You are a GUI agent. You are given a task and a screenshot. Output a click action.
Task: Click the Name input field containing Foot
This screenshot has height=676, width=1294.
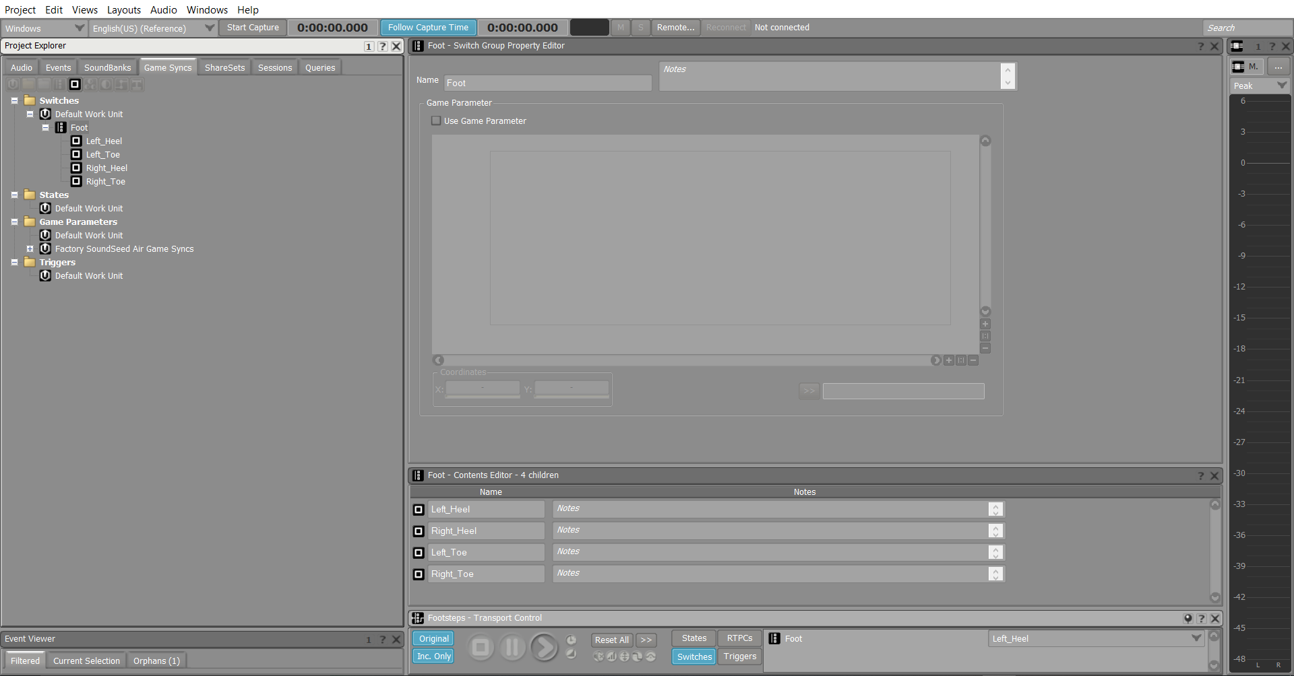[x=548, y=83]
